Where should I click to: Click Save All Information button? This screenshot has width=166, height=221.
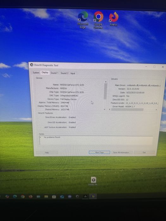point(121,152)
